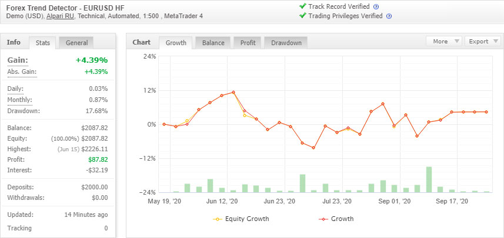Click the Profit value $87.82
Image resolution: width=504 pixels, height=238 pixels.
pos(98,159)
